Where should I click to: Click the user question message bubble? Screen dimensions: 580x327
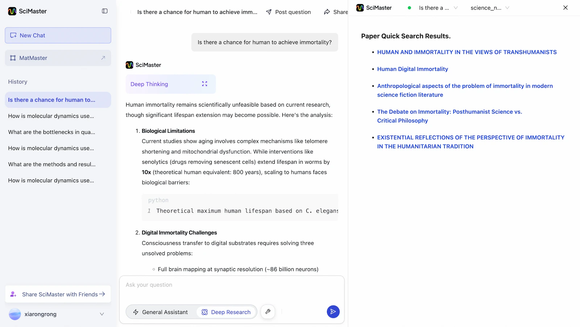265,42
